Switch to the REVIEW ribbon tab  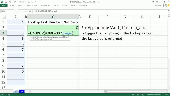point(64,5)
